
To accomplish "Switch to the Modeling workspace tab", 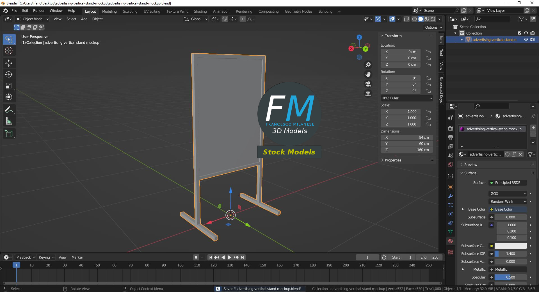I will [x=109, y=11].
